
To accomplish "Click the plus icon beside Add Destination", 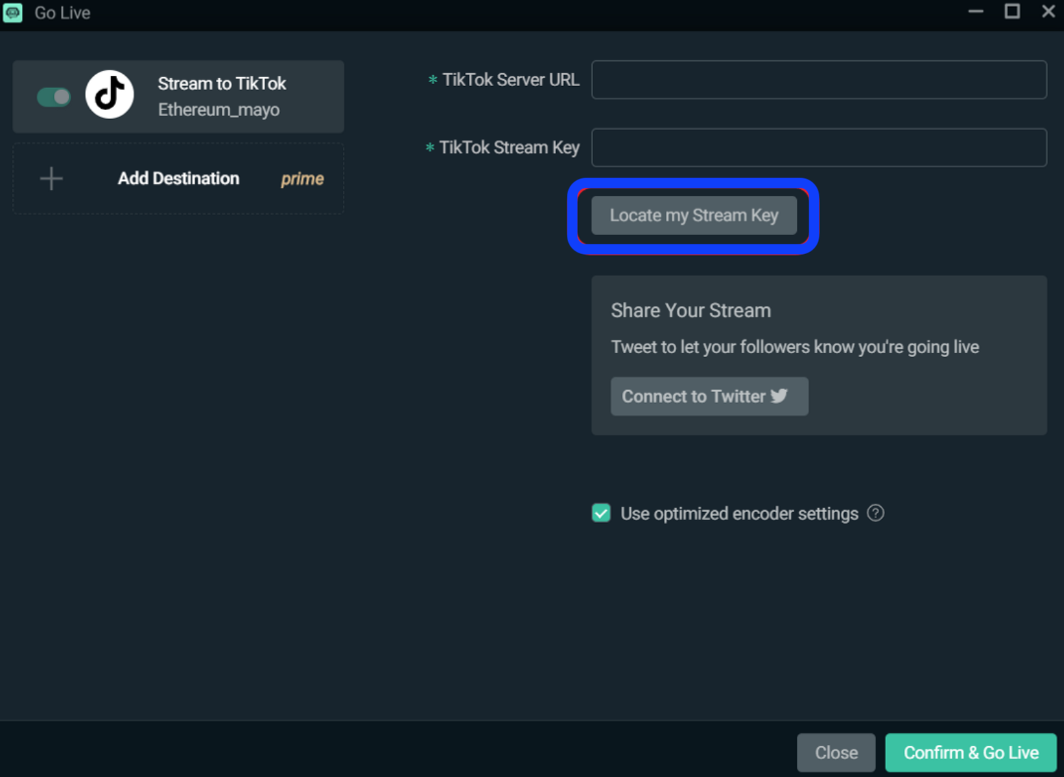I will coord(51,179).
